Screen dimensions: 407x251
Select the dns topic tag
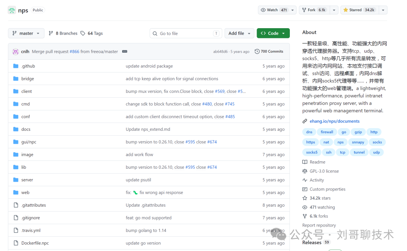tap(309, 132)
